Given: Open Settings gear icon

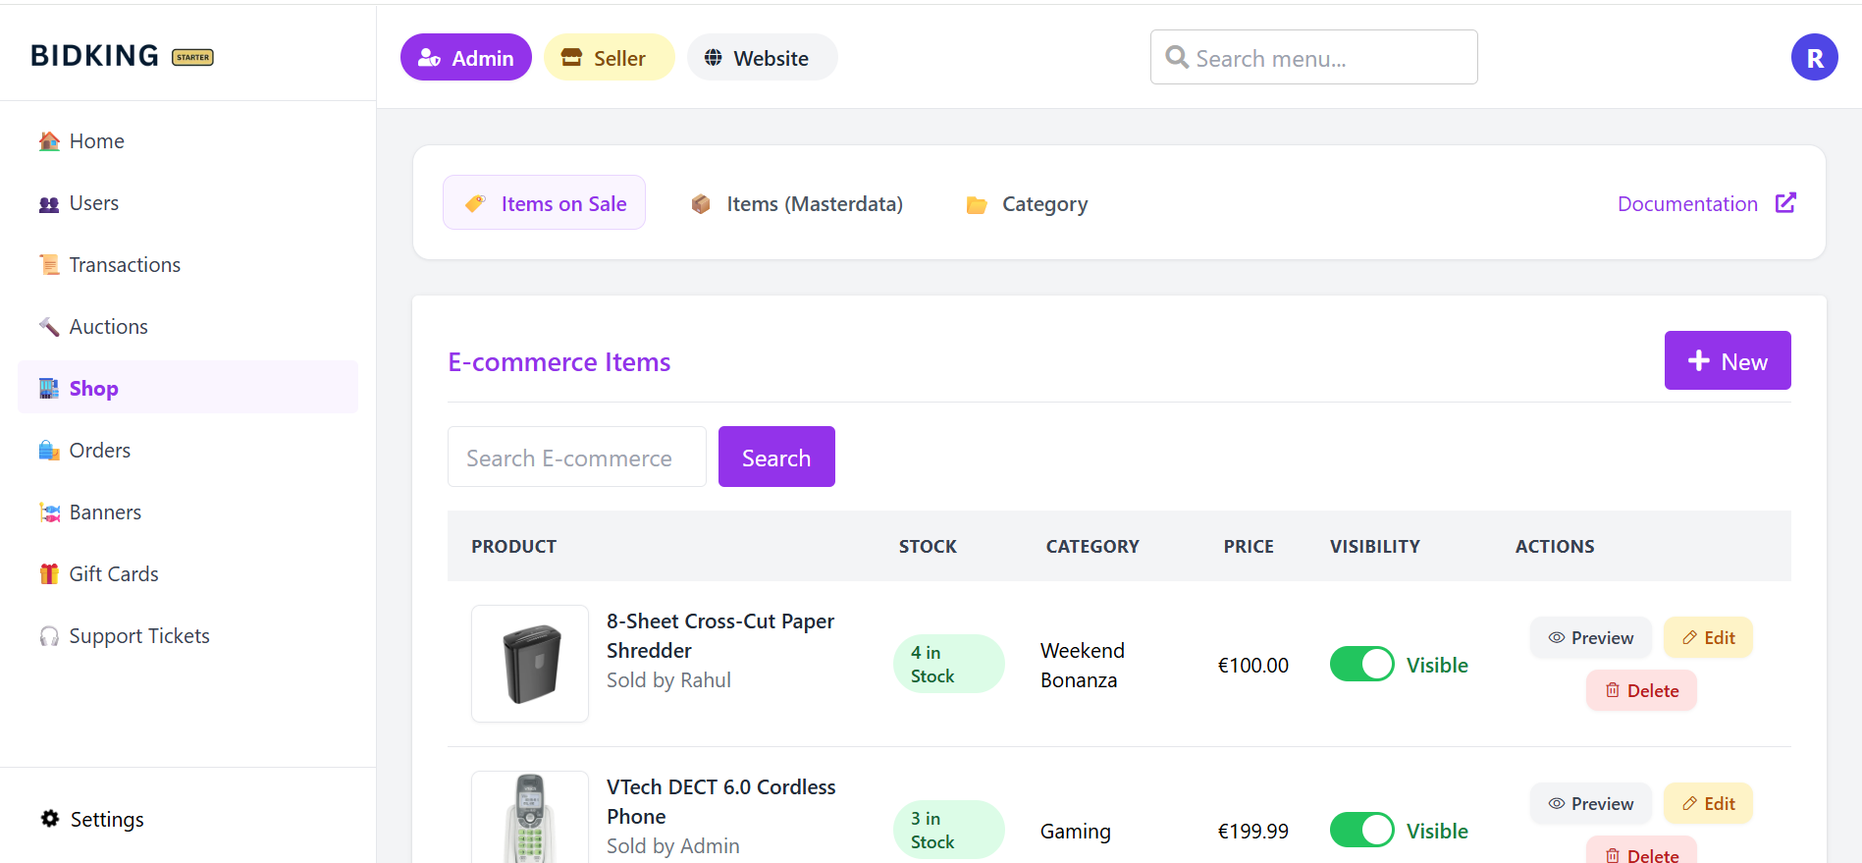Looking at the screenshot, I should coord(50,819).
